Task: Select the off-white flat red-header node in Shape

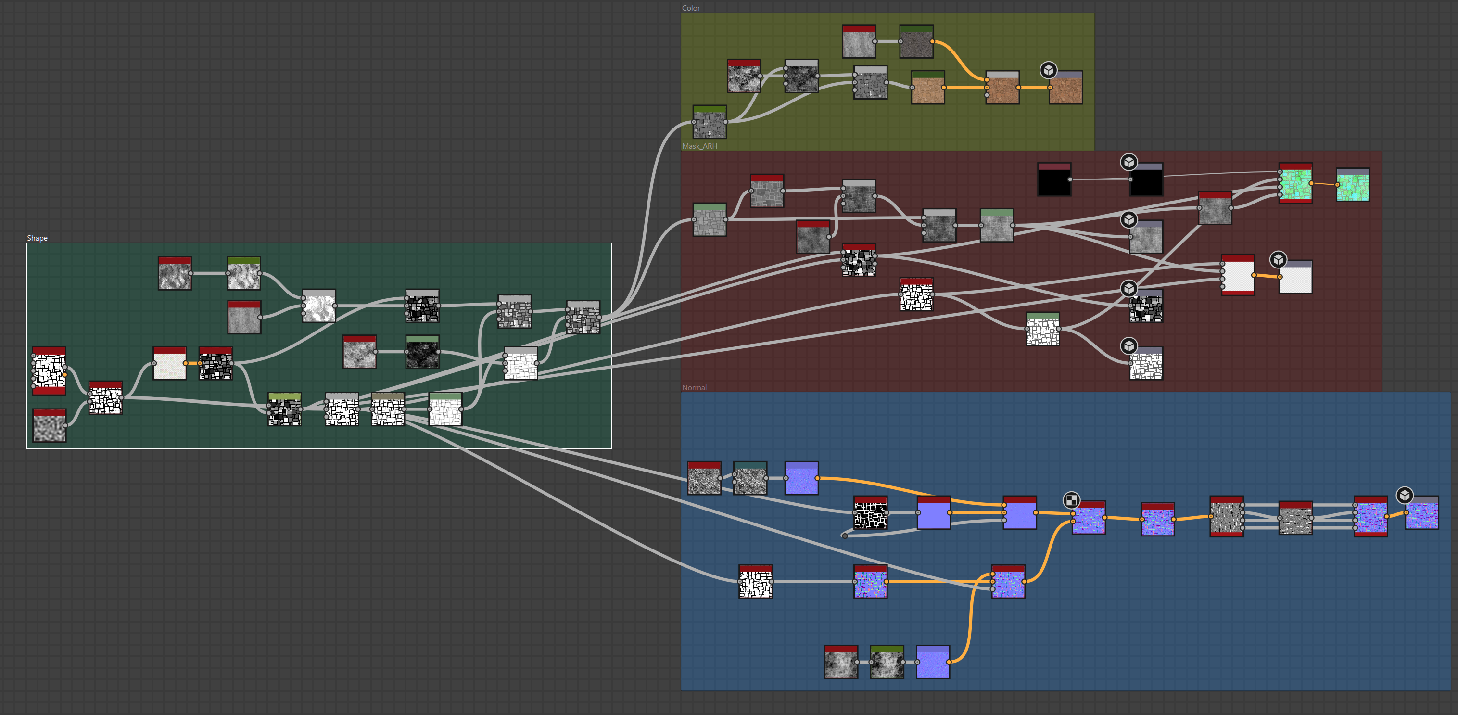Action: [x=170, y=363]
